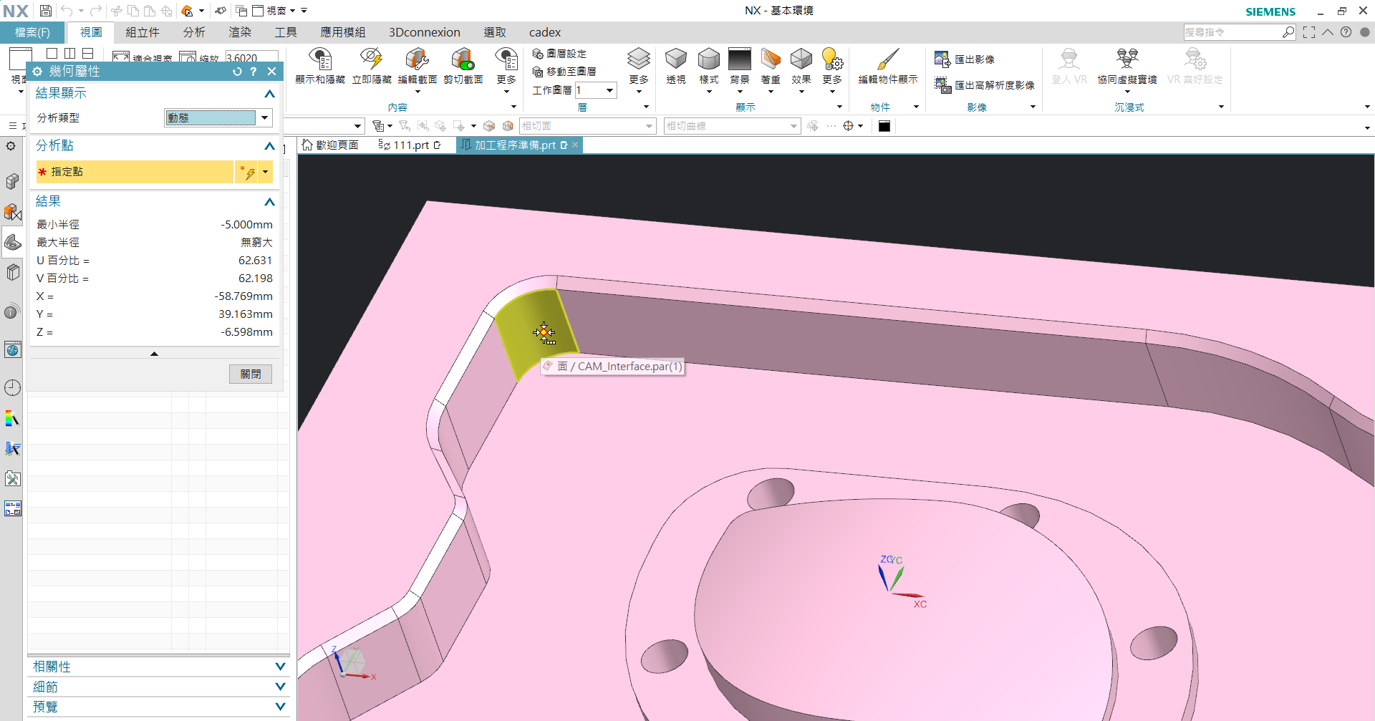Collapse the 結果 section
This screenshot has height=721, width=1375.
[x=269, y=202]
